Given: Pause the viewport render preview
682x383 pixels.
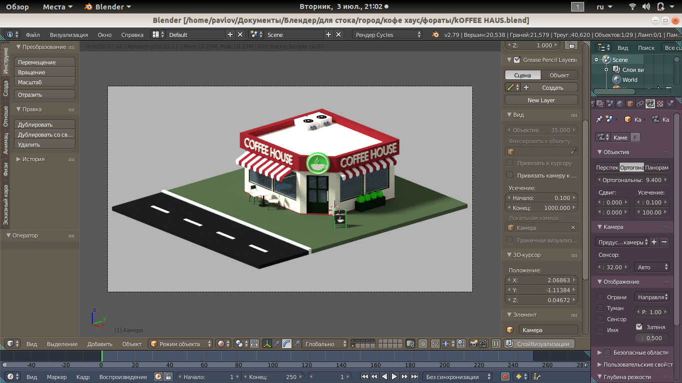Looking at the screenshot, I should point(496,344).
